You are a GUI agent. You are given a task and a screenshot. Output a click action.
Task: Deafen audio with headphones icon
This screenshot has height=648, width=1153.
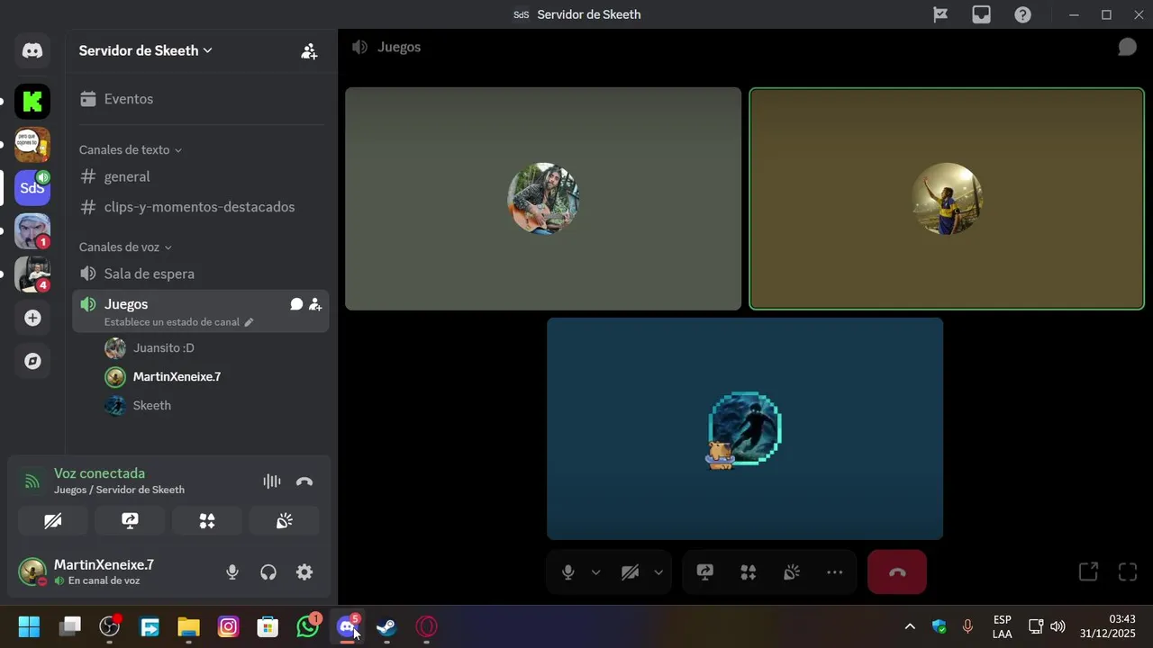(x=268, y=572)
